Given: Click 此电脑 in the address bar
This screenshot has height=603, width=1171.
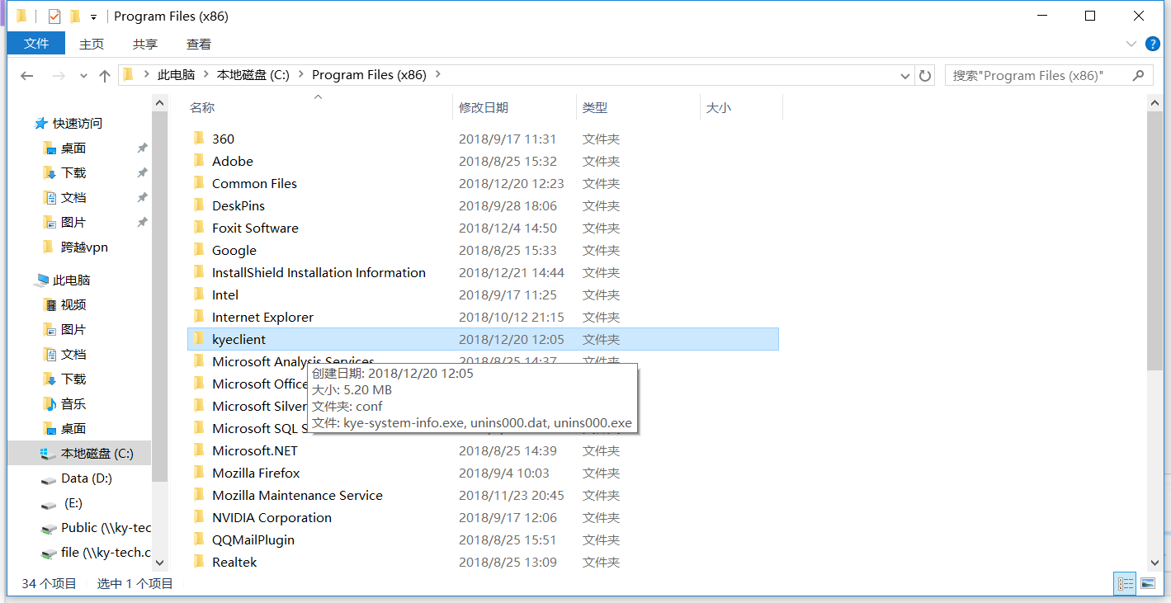Looking at the screenshot, I should pos(177,75).
